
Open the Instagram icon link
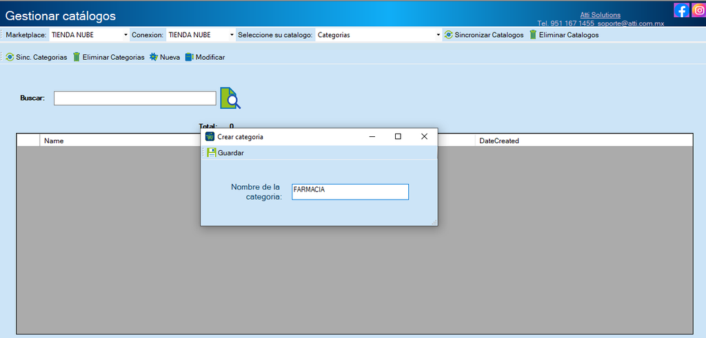point(698,10)
